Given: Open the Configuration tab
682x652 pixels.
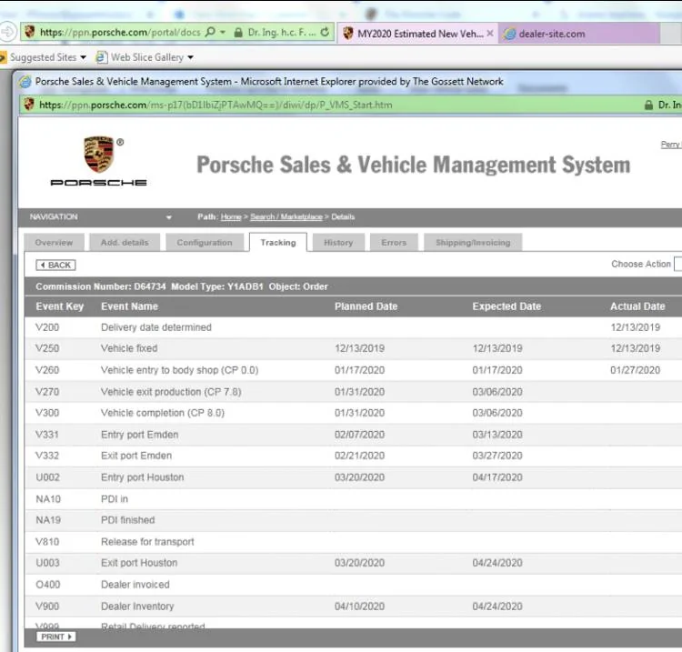Looking at the screenshot, I should point(205,243).
